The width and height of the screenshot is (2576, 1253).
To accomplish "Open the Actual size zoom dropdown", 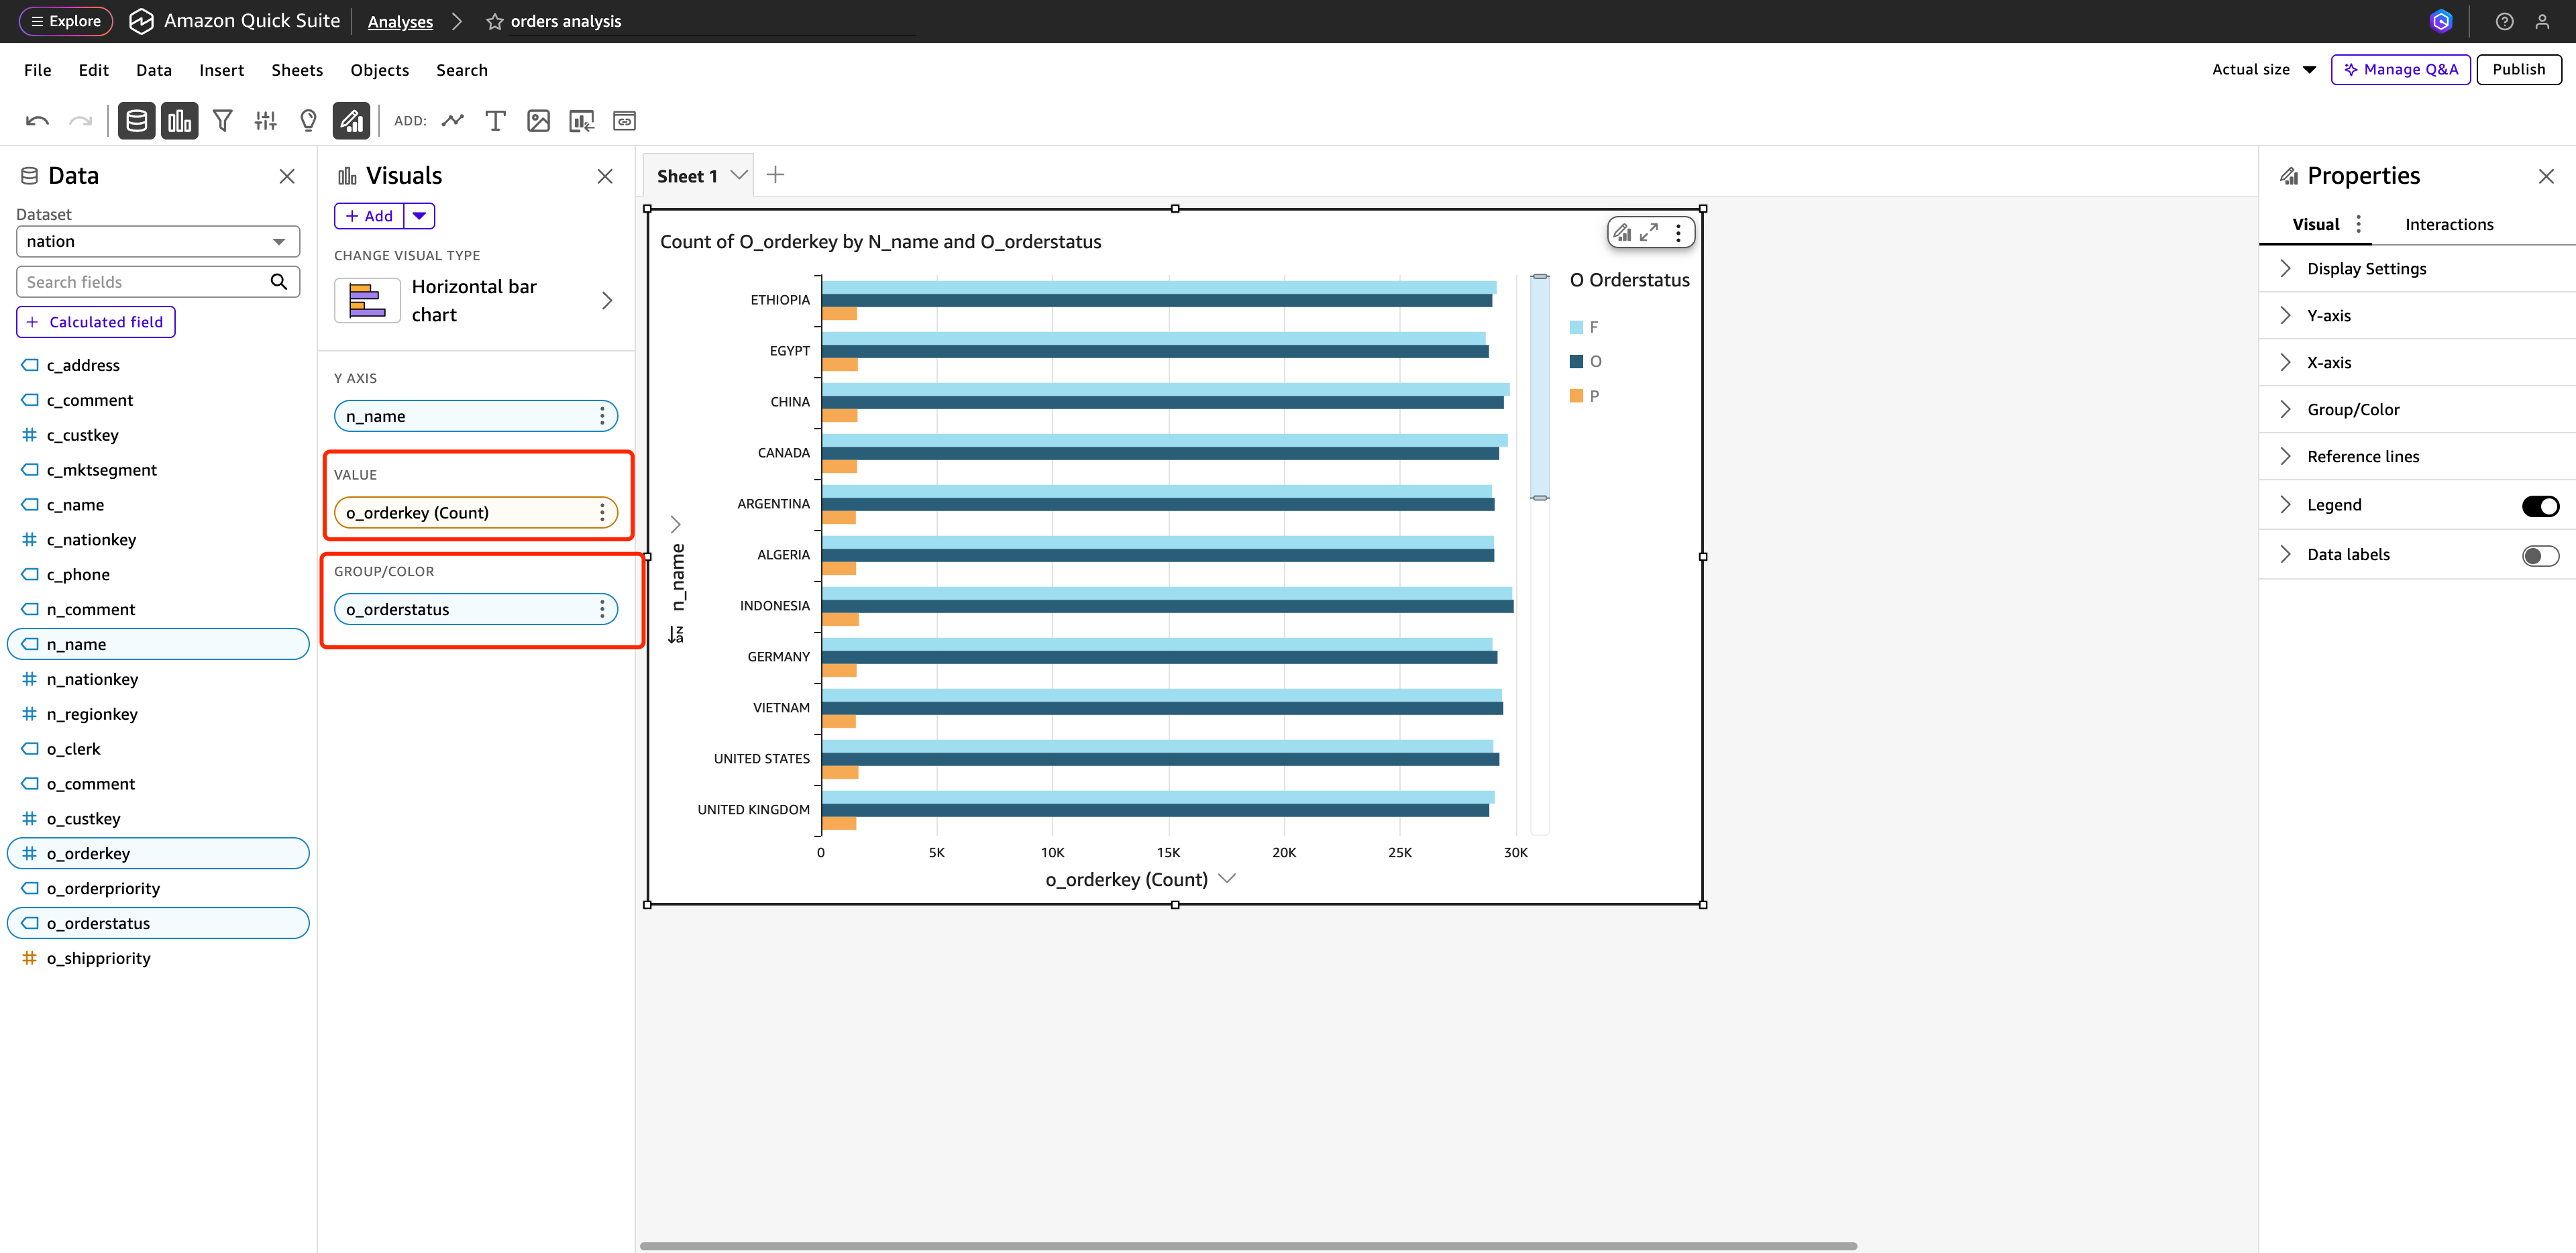I will click(2263, 69).
